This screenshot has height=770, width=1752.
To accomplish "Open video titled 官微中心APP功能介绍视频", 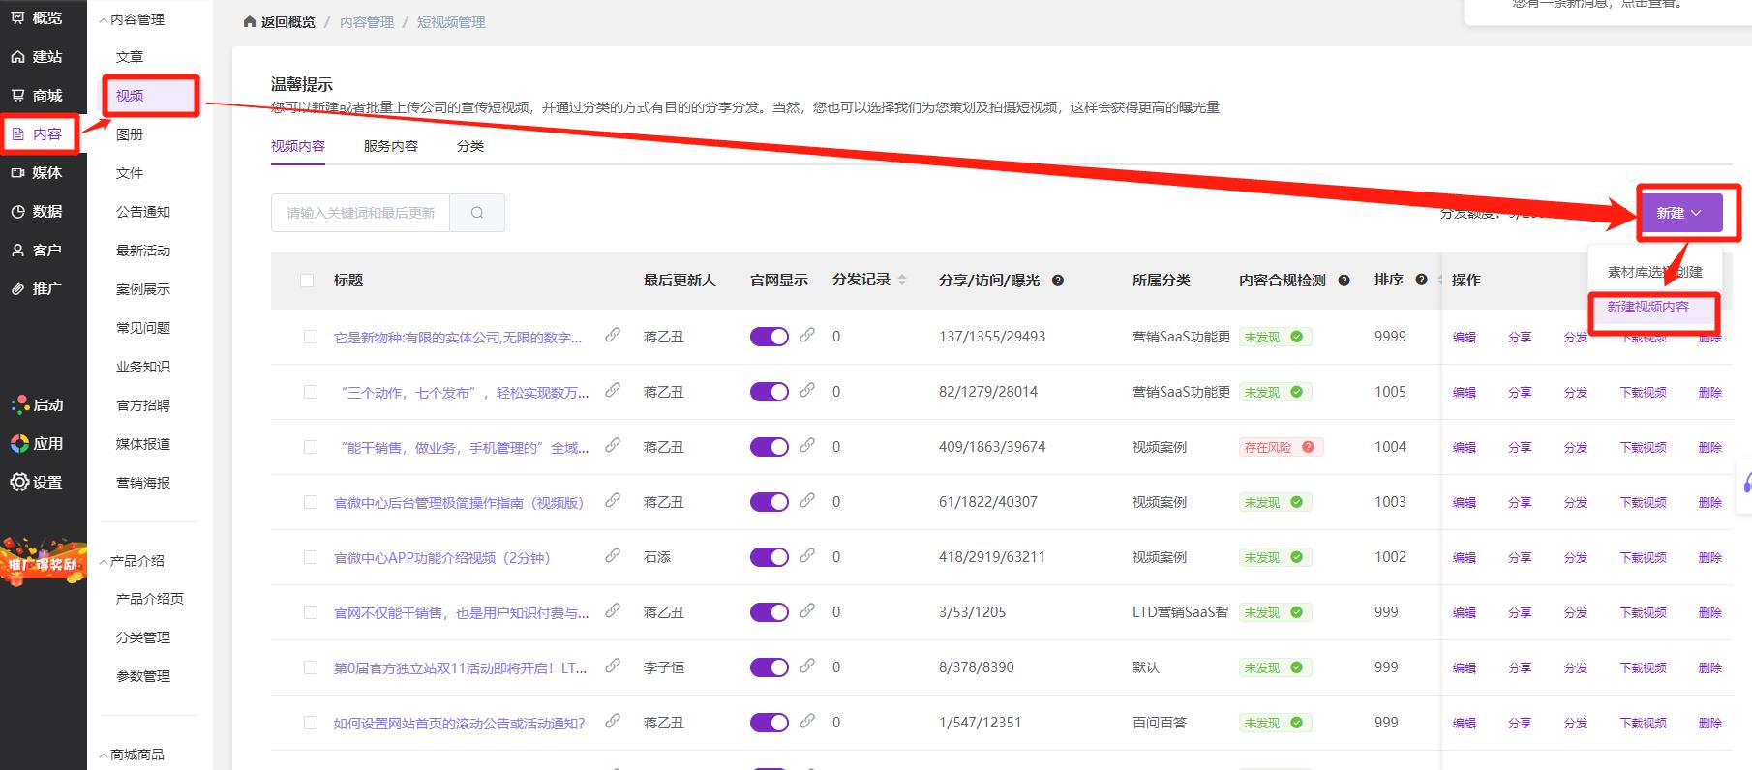I will pyautogui.click(x=442, y=558).
